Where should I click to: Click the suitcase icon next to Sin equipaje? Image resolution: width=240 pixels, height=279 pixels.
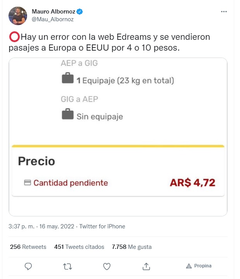coord(68,114)
